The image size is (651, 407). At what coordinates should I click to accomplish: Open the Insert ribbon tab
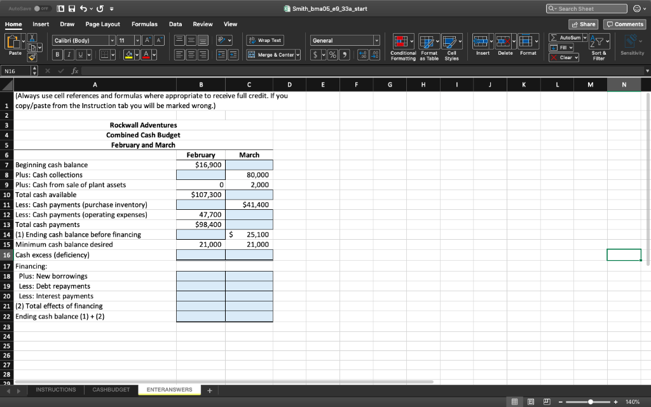[x=41, y=24]
